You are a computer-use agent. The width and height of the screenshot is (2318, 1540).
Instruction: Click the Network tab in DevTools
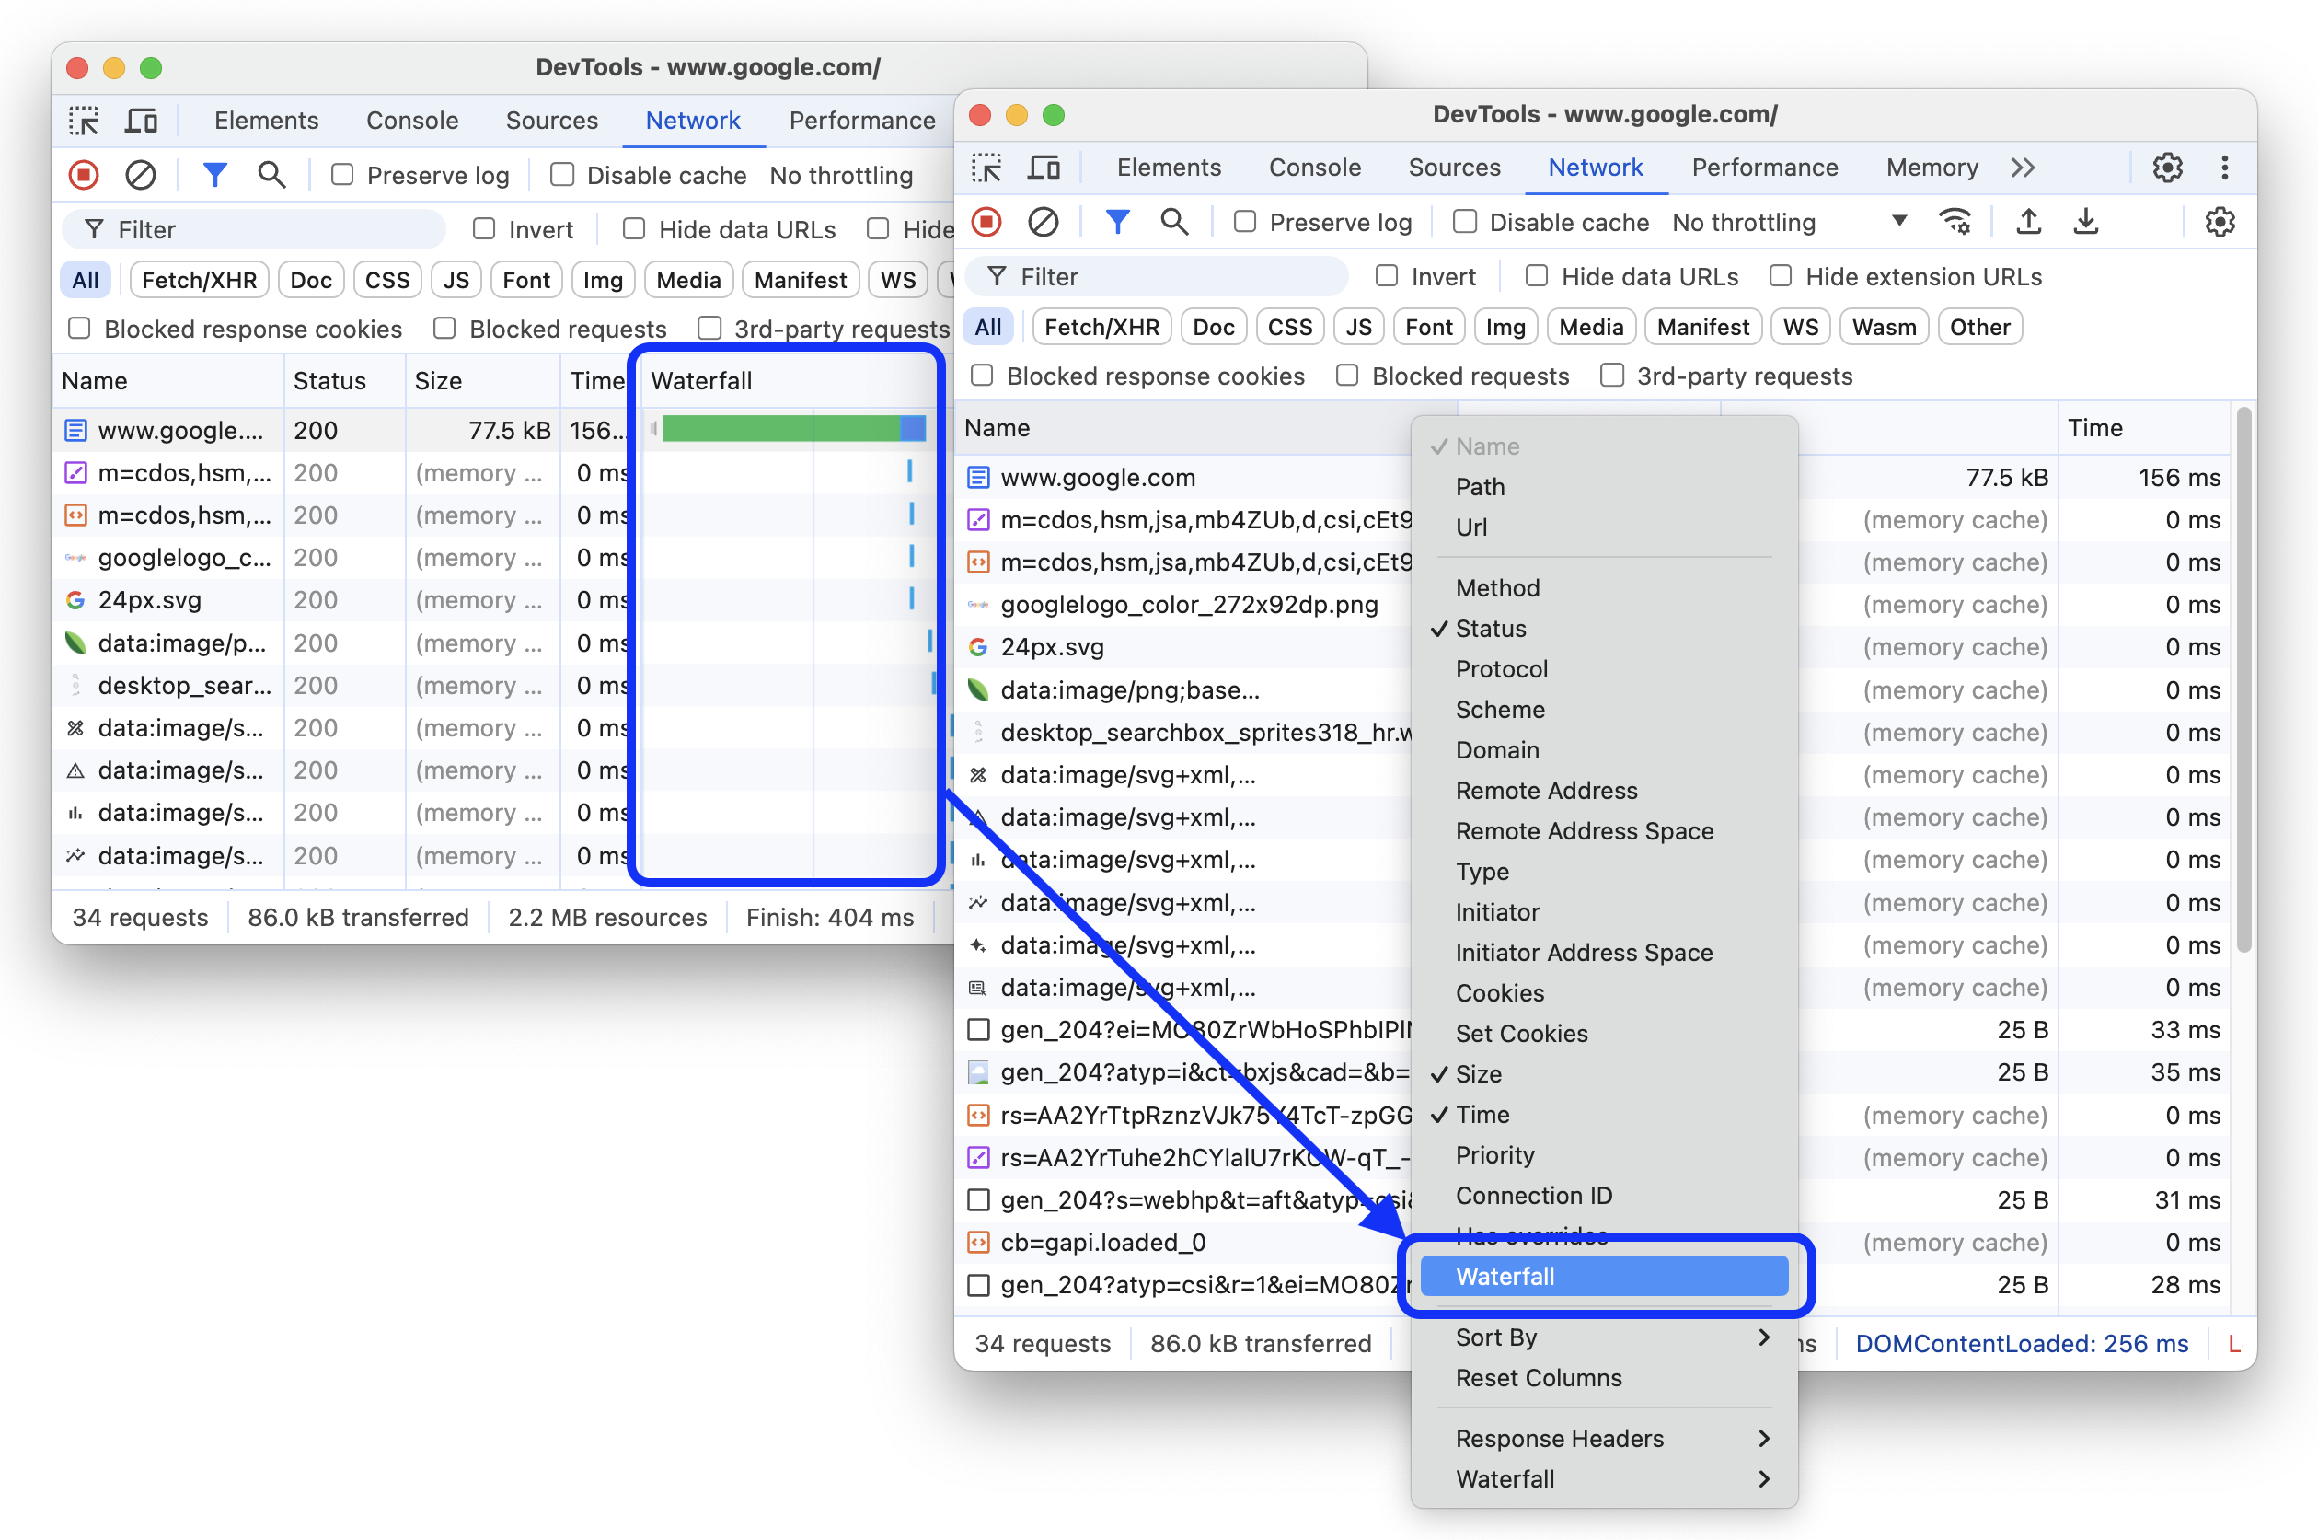[1597, 167]
